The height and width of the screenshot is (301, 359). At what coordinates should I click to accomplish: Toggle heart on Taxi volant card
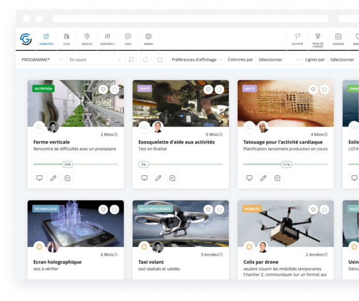pyautogui.click(x=208, y=210)
